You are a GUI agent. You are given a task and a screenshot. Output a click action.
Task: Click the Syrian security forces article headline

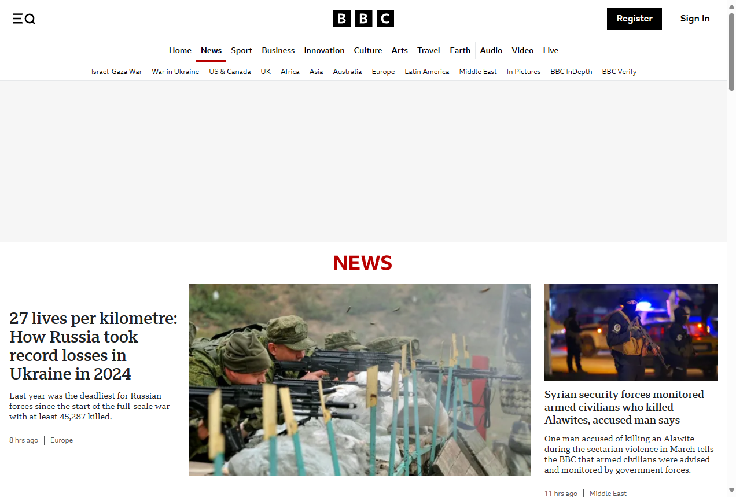tap(624, 407)
